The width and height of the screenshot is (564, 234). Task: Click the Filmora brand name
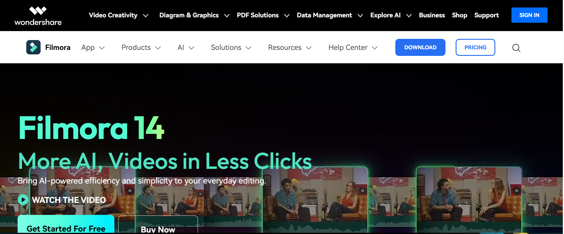pos(58,48)
